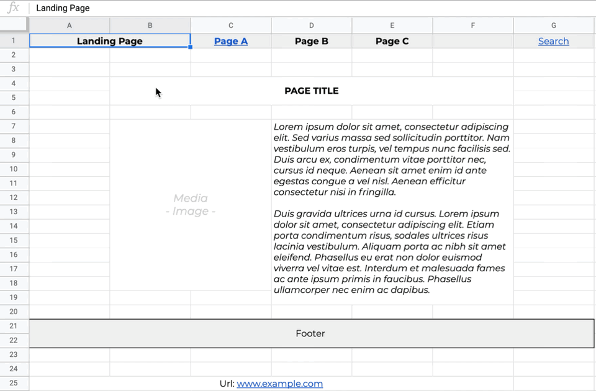The width and height of the screenshot is (596, 391).
Task: Select column B header
Action: pos(150,25)
